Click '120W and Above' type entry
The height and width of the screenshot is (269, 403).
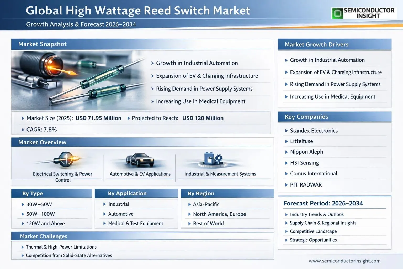click(x=45, y=223)
